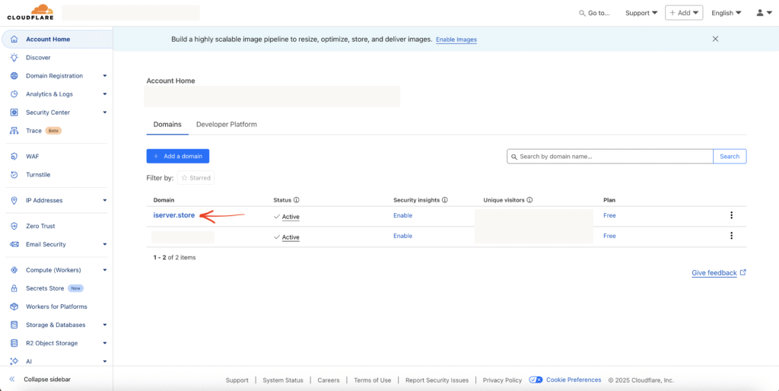Open the Support dropdown in header
The width and height of the screenshot is (779, 391).
click(x=641, y=13)
